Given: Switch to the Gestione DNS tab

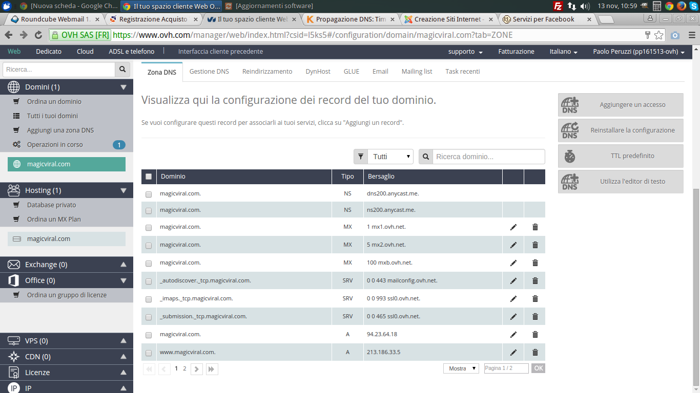Looking at the screenshot, I should (x=209, y=72).
